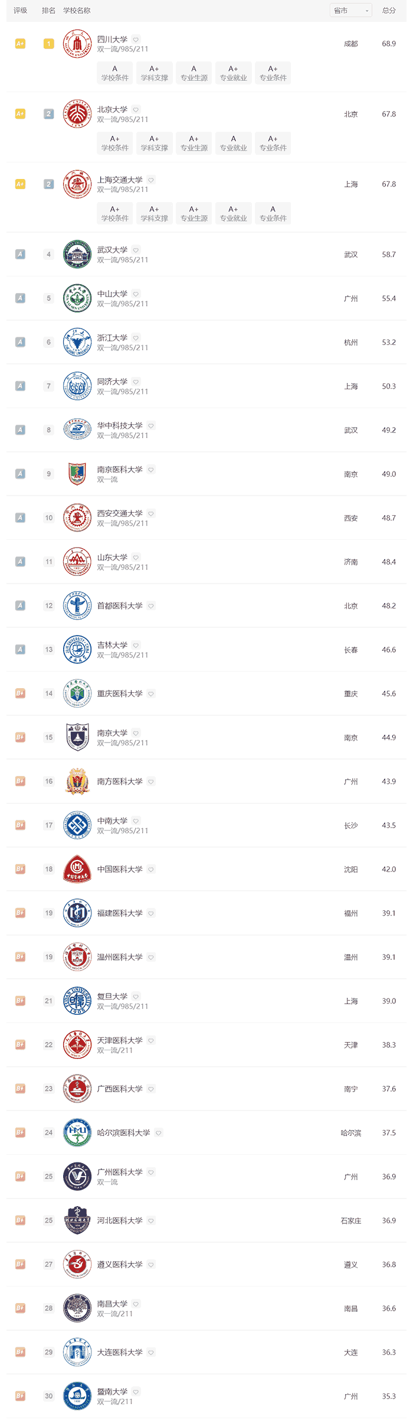413x1420 pixels.
Task: Select 学校条件 tile under 四川大学
Action: coord(115,73)
